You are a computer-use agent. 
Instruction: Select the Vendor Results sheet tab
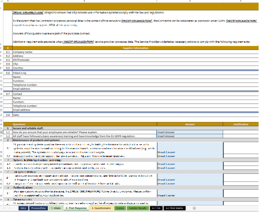(138, 208)
